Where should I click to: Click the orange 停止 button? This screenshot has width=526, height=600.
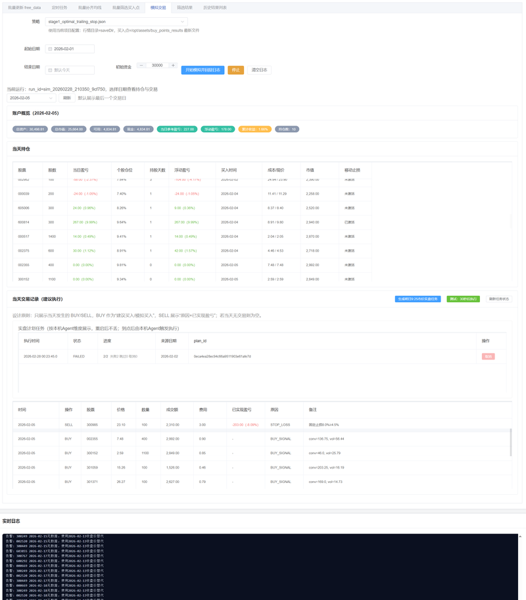point(236,70)
